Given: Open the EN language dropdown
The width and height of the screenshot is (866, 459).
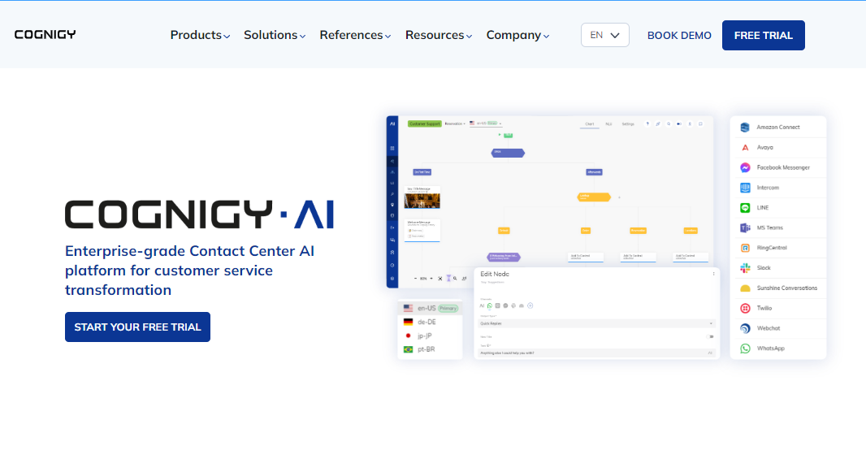Looking at the screenshot, I should click(x=604, y=35).
